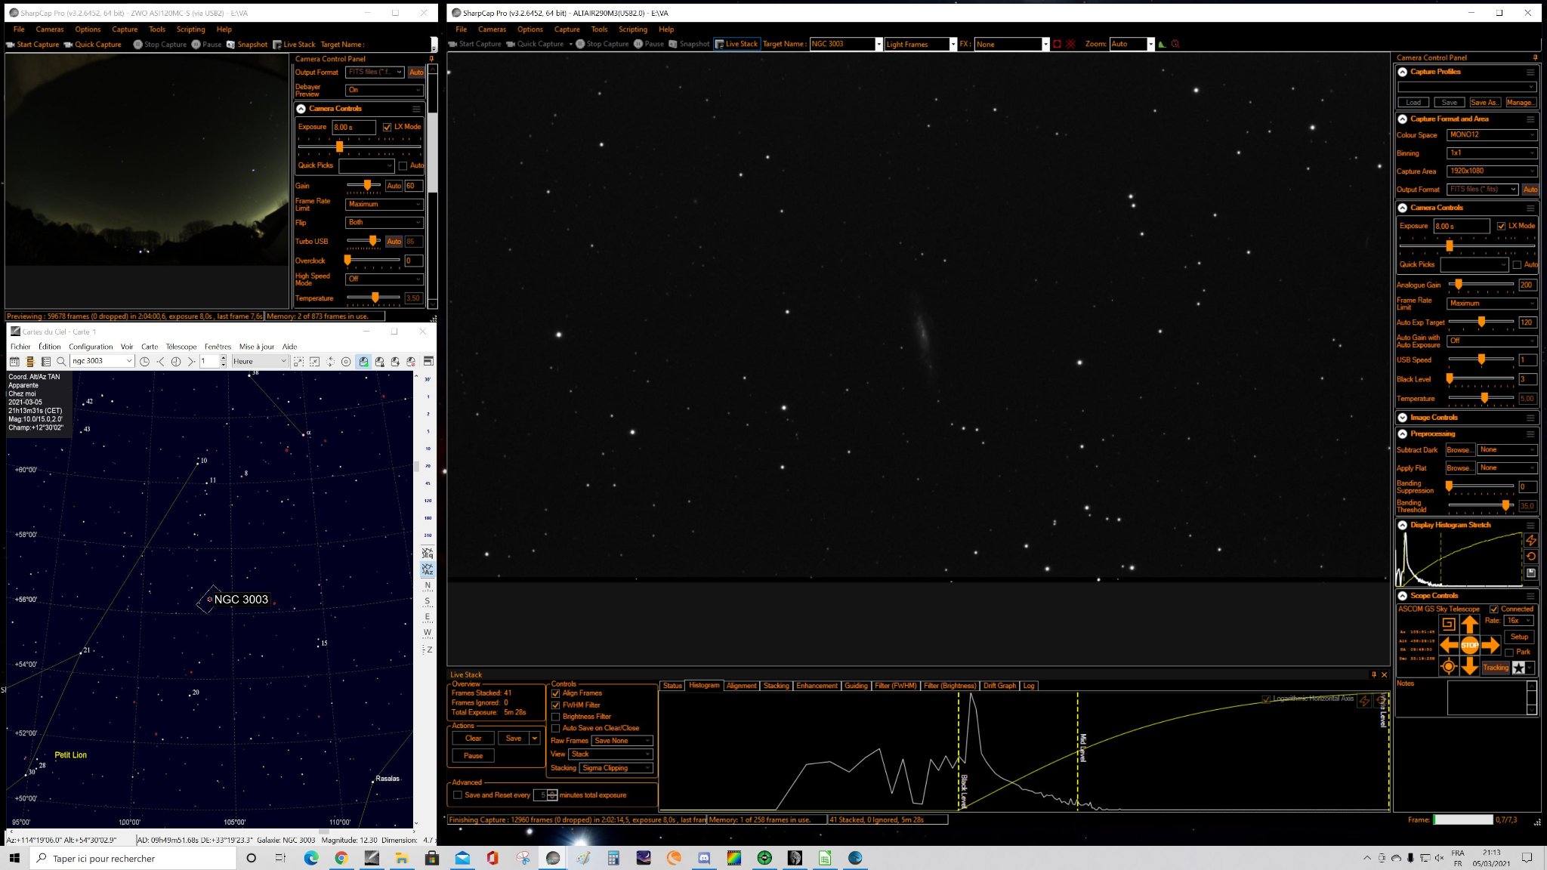1547x870 pixels.
Task: Open the Raw Frames Save None dropdown
Action: (622, 741)
